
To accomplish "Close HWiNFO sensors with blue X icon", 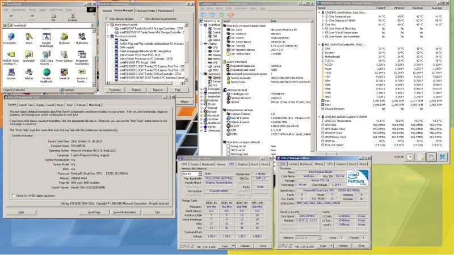I will tap(443, 156).
